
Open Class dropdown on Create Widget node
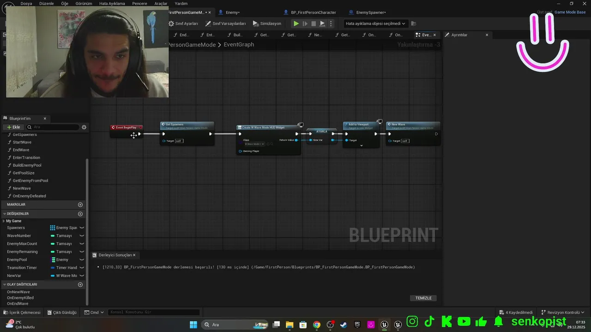pos(254,144)
